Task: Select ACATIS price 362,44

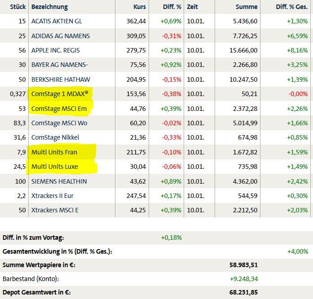Action: click(x=136, y=21)
